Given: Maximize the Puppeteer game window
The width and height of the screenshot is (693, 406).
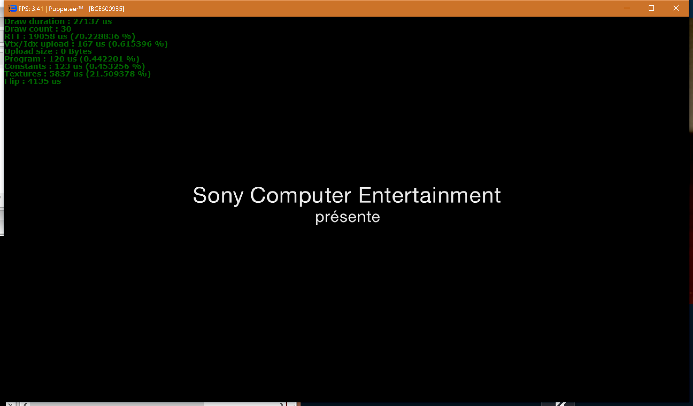Looking at the screenshot, I should coord(651,9).
